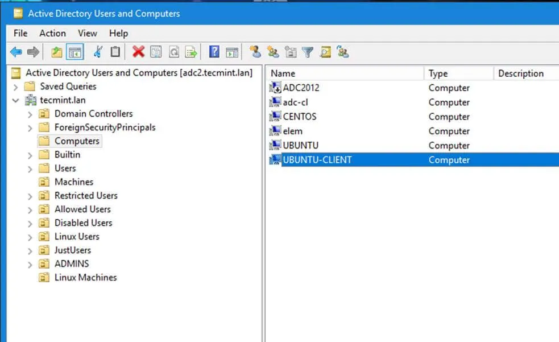Click the Back arrow in toolbar
Viewport: 559px width, 342px height.
click(16, 52)
